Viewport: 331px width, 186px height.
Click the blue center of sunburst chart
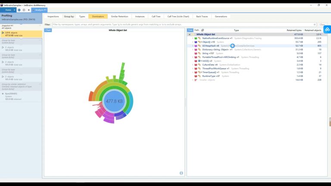114,101
